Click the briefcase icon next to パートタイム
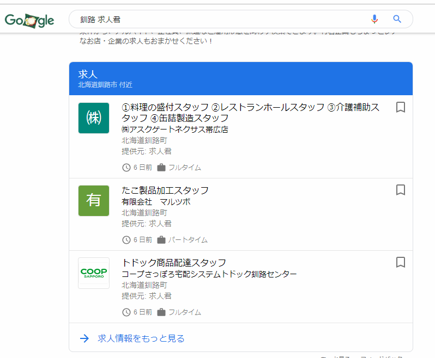435x358 pixels. click(161, 240)
